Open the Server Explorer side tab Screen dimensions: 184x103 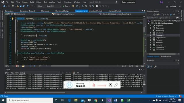point(2,15)
